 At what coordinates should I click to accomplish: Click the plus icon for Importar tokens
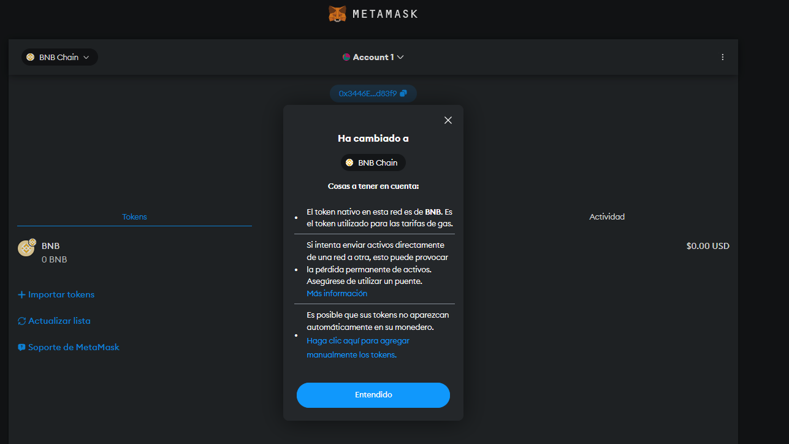point(21,295)
